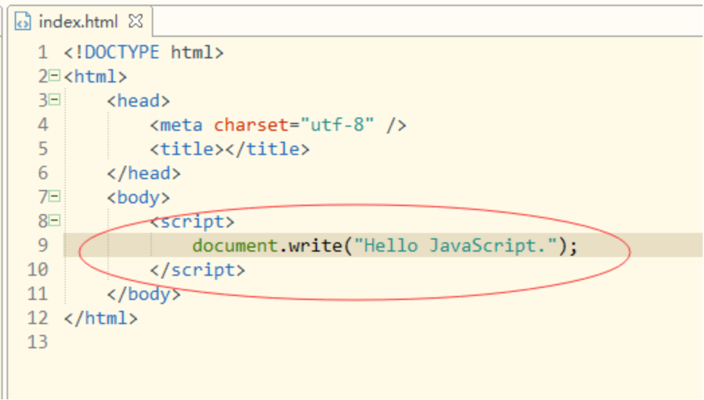Click the "Hello JavaScript." string

(455, 246)
